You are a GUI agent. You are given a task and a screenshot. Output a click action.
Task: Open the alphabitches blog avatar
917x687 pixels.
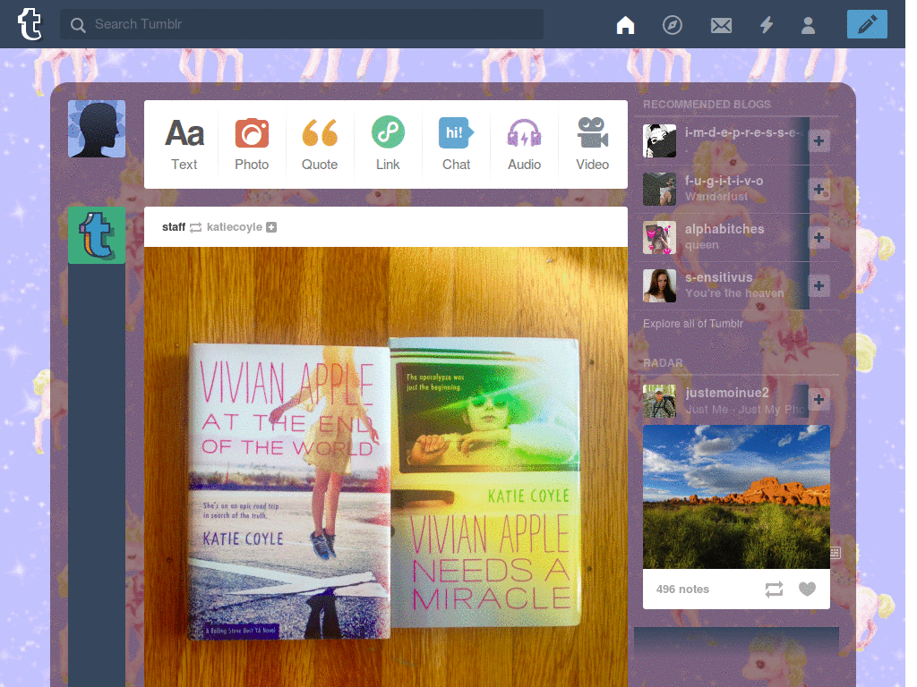point(659,237)
